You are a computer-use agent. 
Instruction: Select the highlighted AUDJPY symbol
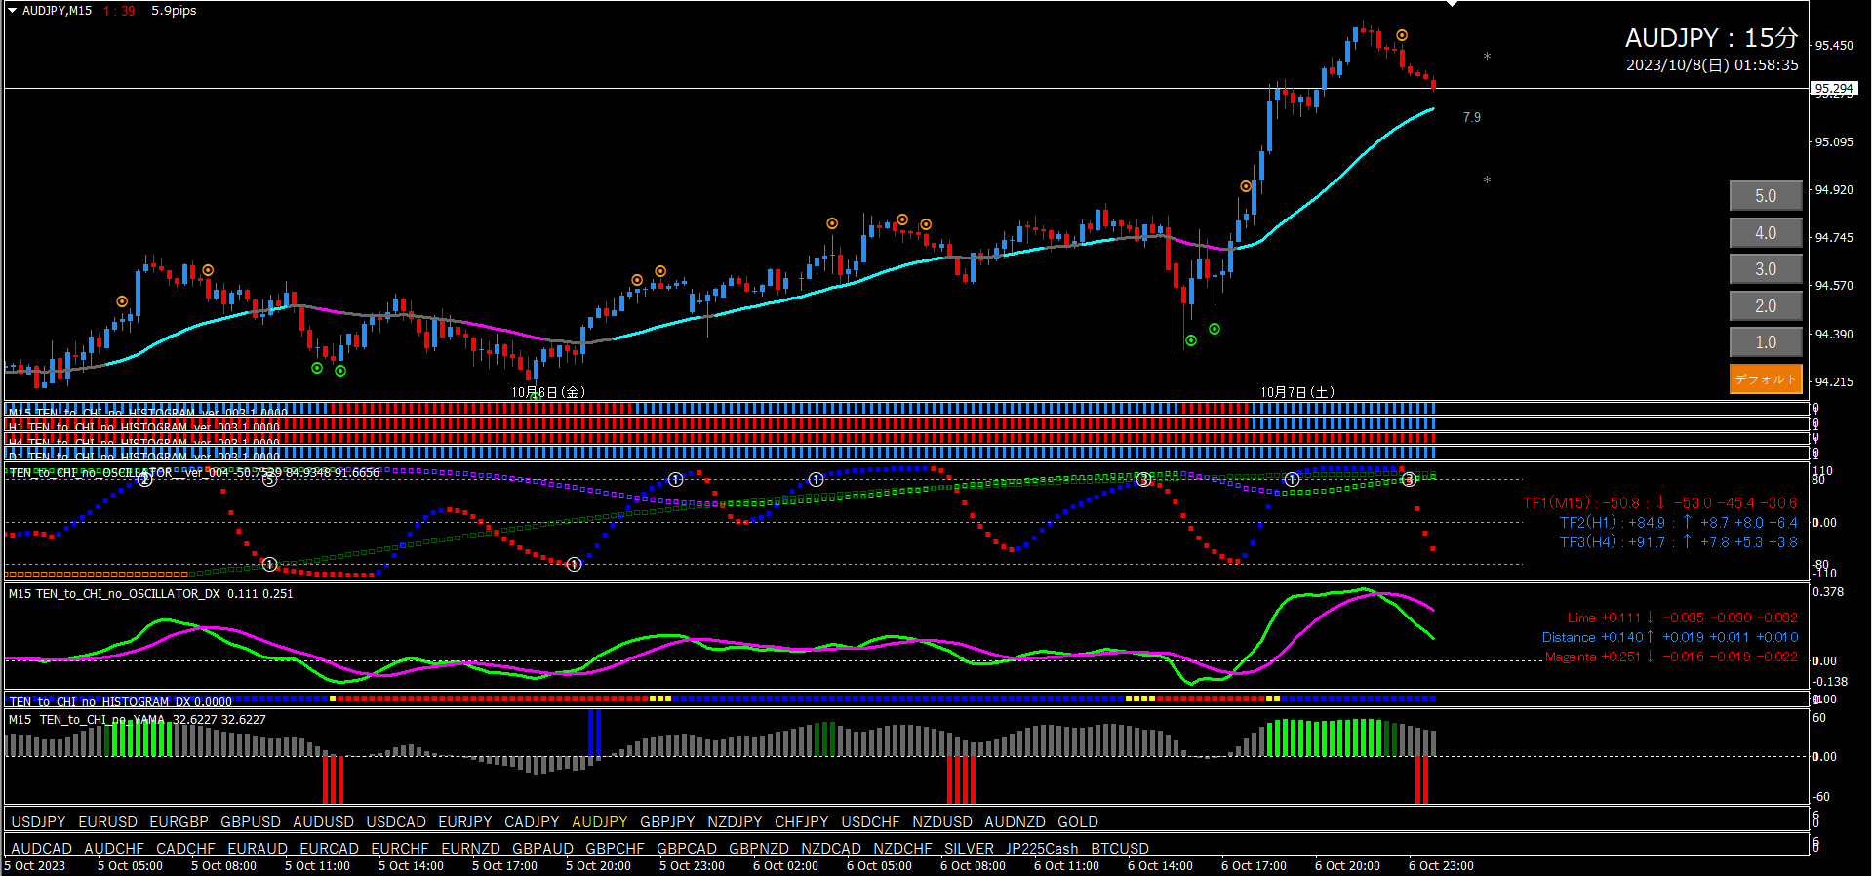(x=600, y=822)
